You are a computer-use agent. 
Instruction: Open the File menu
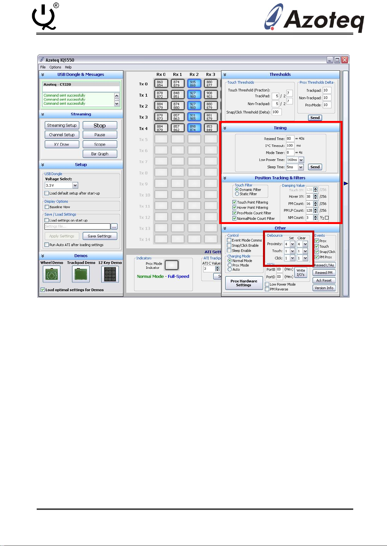click(x=43, y=67)
